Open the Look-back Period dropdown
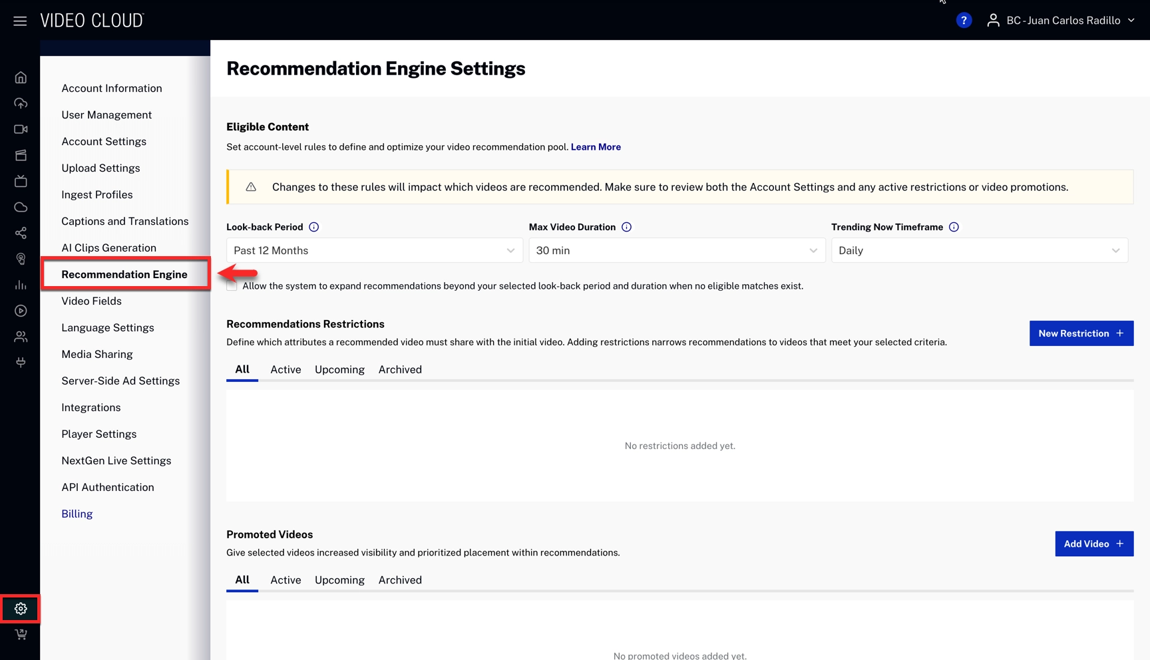 coord(374,250)
